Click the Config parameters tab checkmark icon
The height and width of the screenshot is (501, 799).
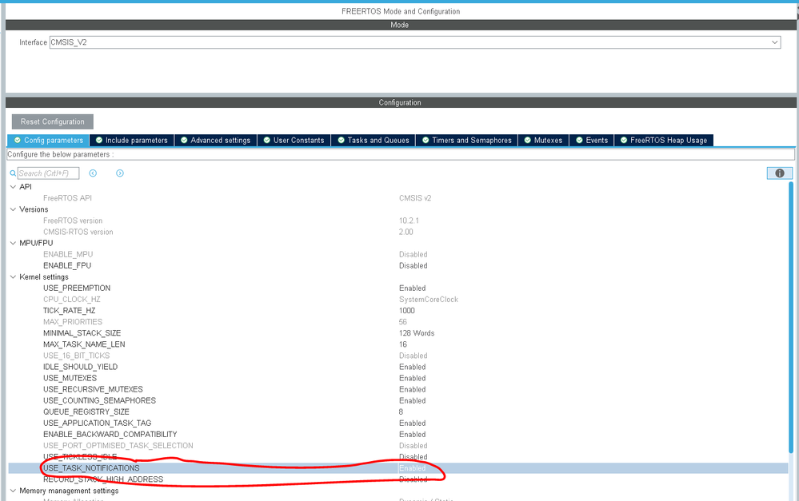pos(18,140)
